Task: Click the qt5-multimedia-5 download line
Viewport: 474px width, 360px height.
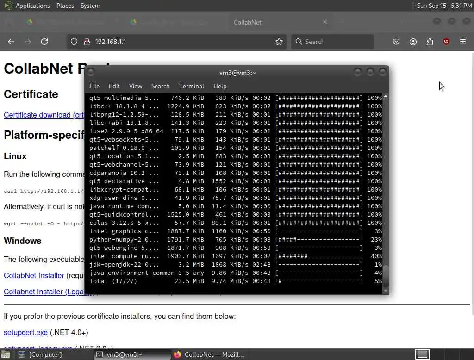Action: coord(236,98)
